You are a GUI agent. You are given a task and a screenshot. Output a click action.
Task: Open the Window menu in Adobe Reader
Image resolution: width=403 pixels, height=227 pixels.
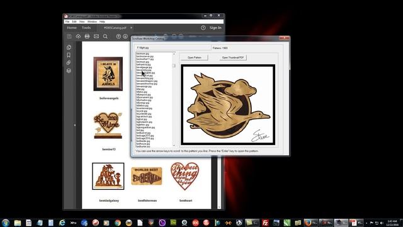pos(92,21)
